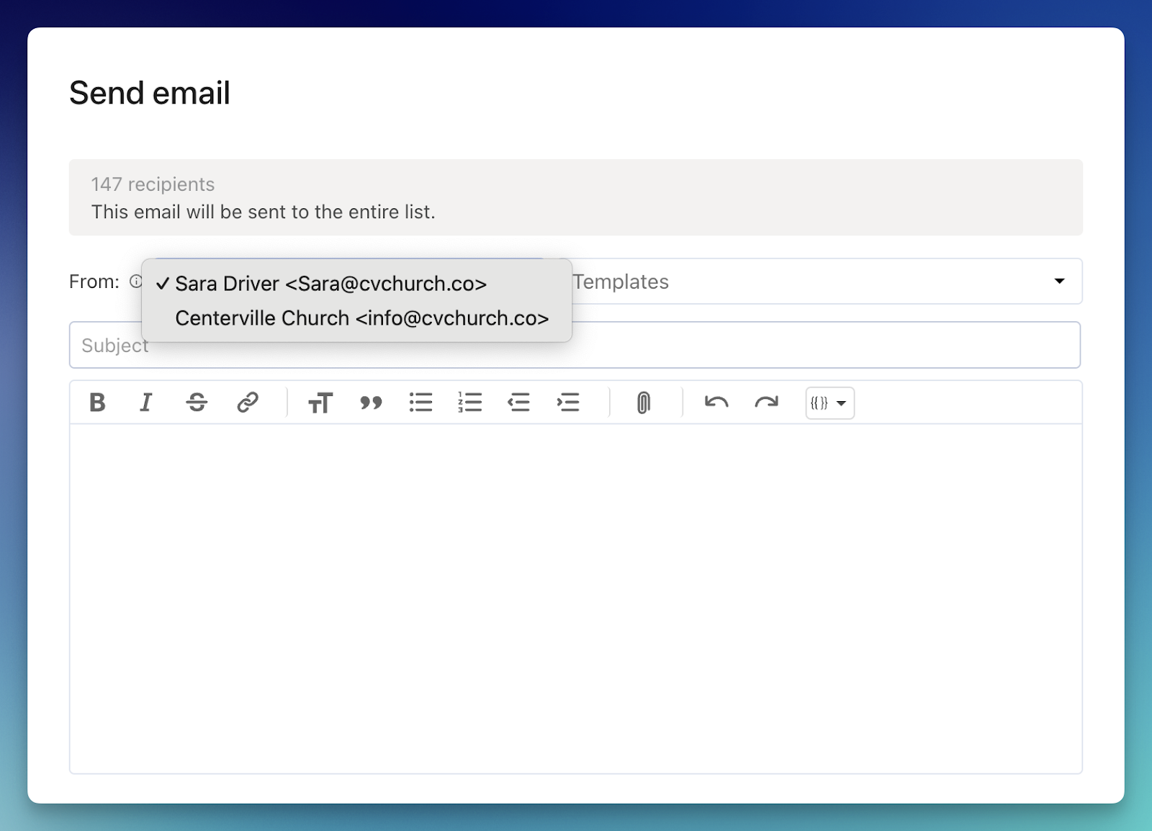
Task: Select Sara Driver as sender
Action: coord(330,284)
